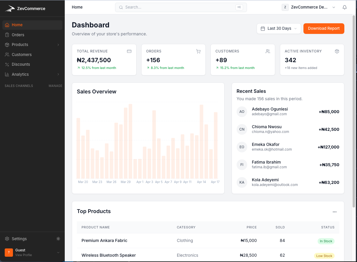Screen dimensions: 357x262
Task: Focus the Search input field
Action: coord(181,7)
